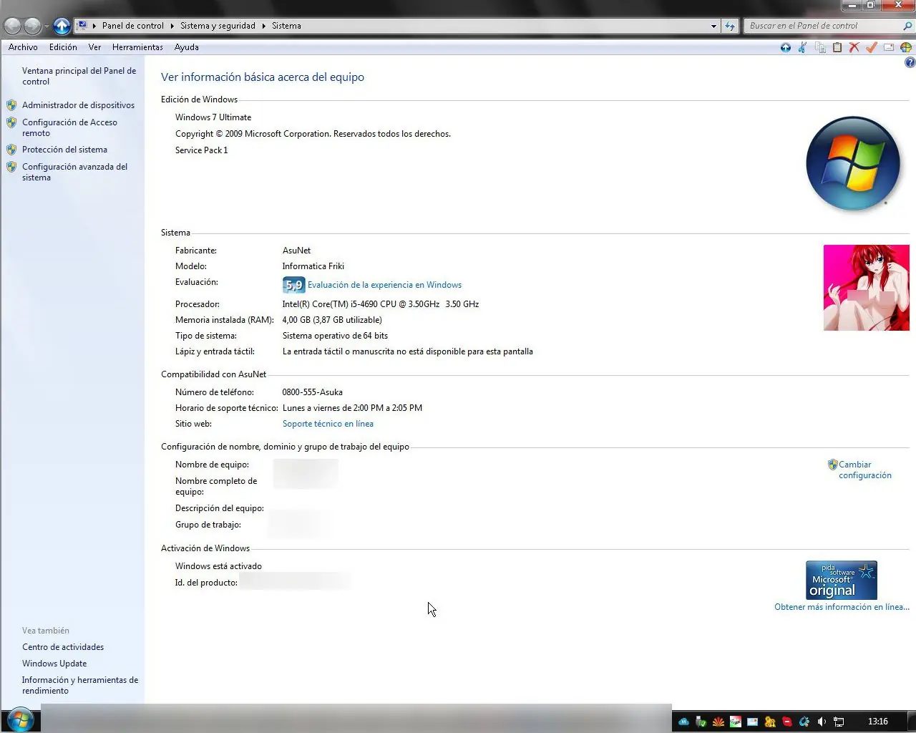Click the AsuNet manufacturer value
Viewport: 916px width, 733px height.
point(296,251)
